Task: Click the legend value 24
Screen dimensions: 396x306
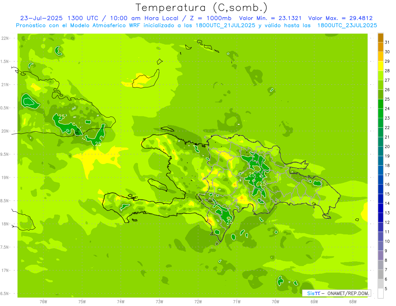Action: (x=387, y=109)
